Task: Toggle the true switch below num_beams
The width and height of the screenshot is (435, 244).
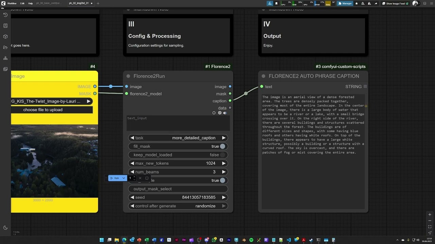Action: tap(222, 180)
